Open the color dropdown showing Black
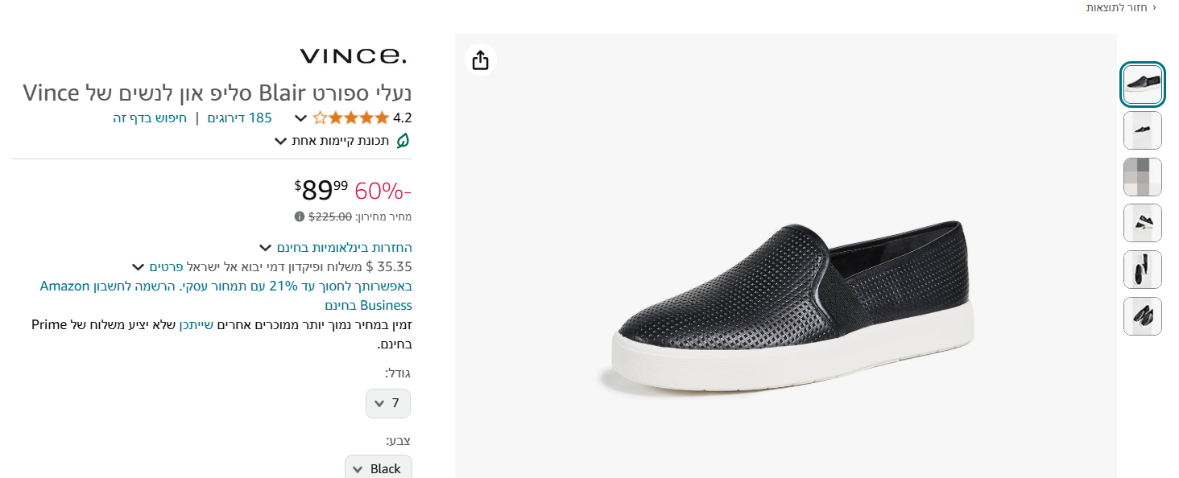 click(378, 468)
